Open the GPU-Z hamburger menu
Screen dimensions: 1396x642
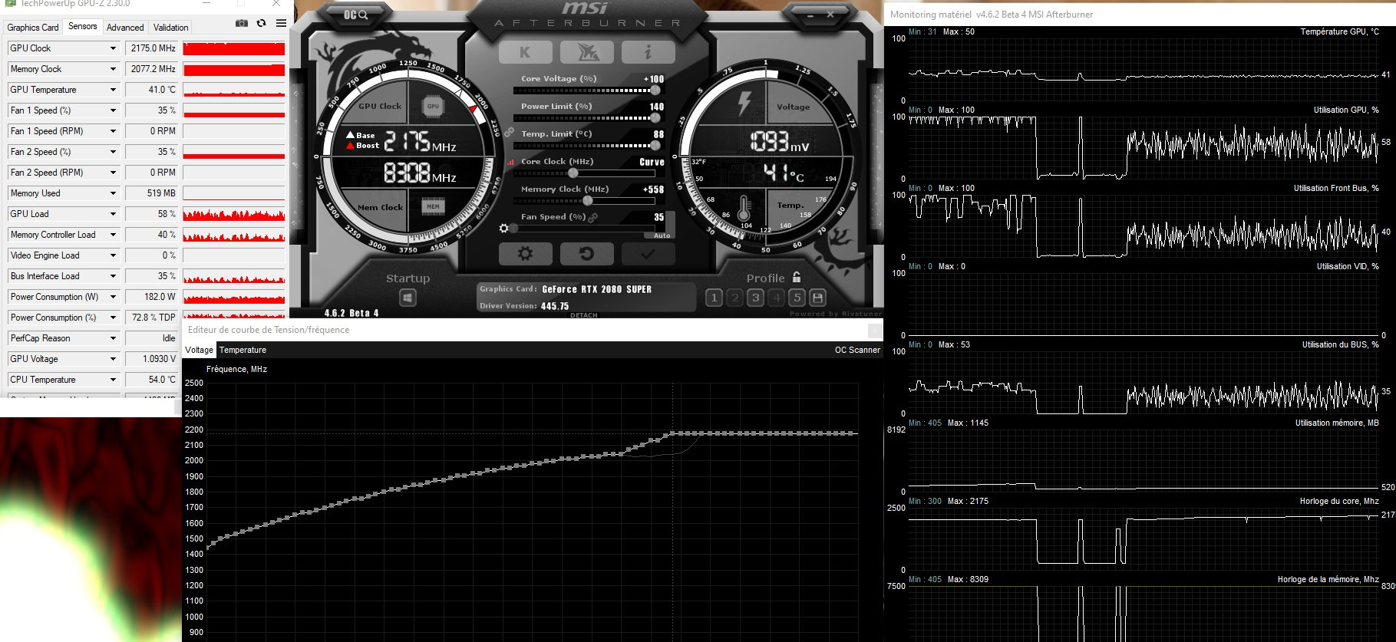pyautogui.click(x=281, y=24)
